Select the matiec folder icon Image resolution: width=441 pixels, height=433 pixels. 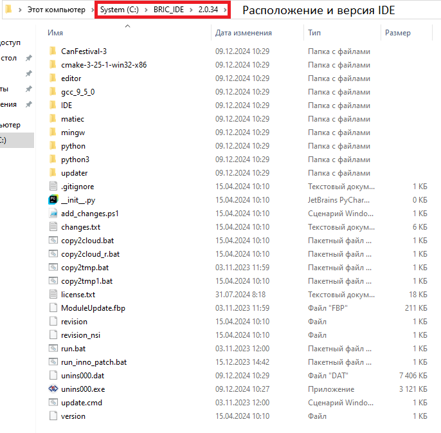tap(53, 119)
